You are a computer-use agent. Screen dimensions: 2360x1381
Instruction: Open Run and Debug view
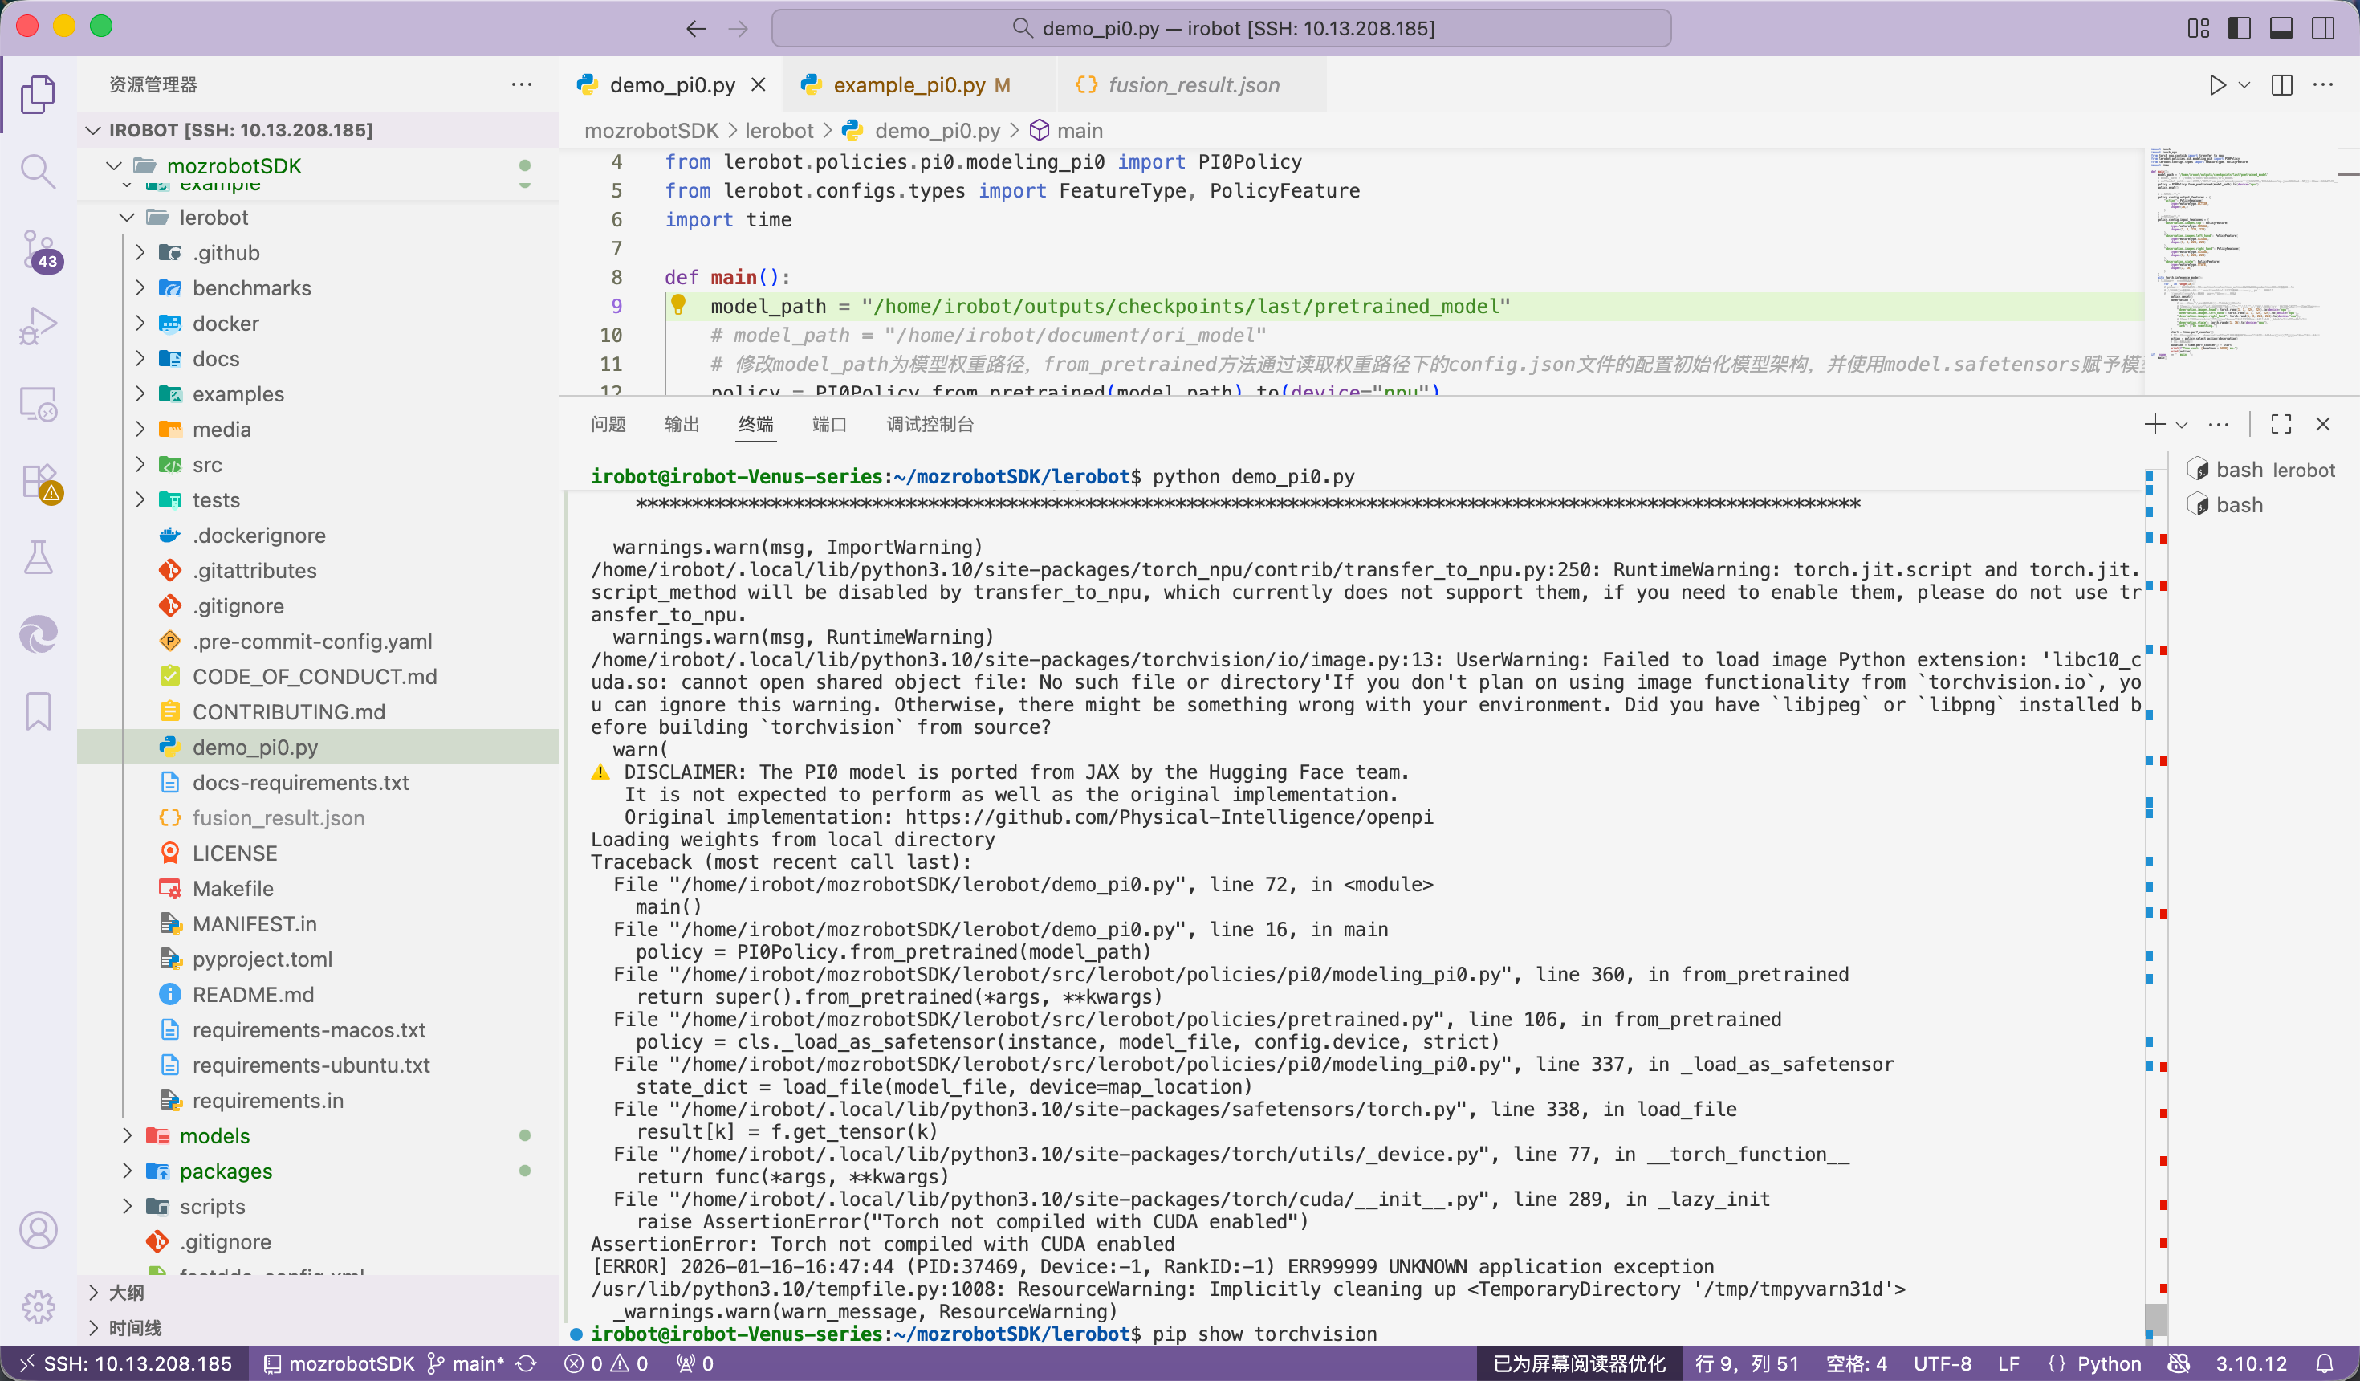click(38, 326)
